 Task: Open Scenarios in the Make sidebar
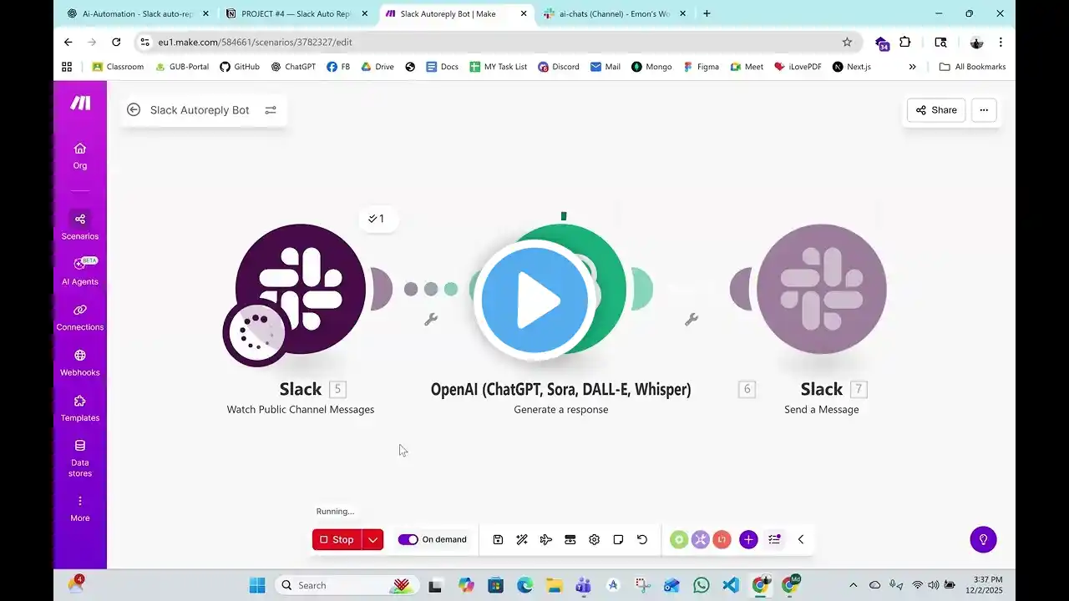80,225
